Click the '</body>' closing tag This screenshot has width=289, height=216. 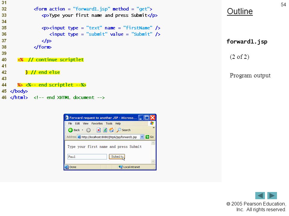click(19, 91)
